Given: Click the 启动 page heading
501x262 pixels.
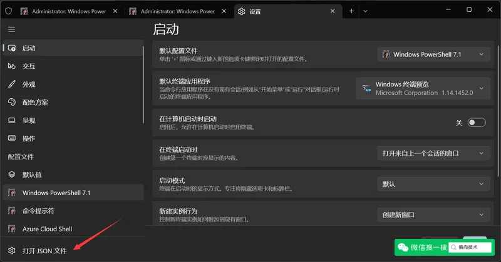Looking at the screenshot, I should coord(166,29).
